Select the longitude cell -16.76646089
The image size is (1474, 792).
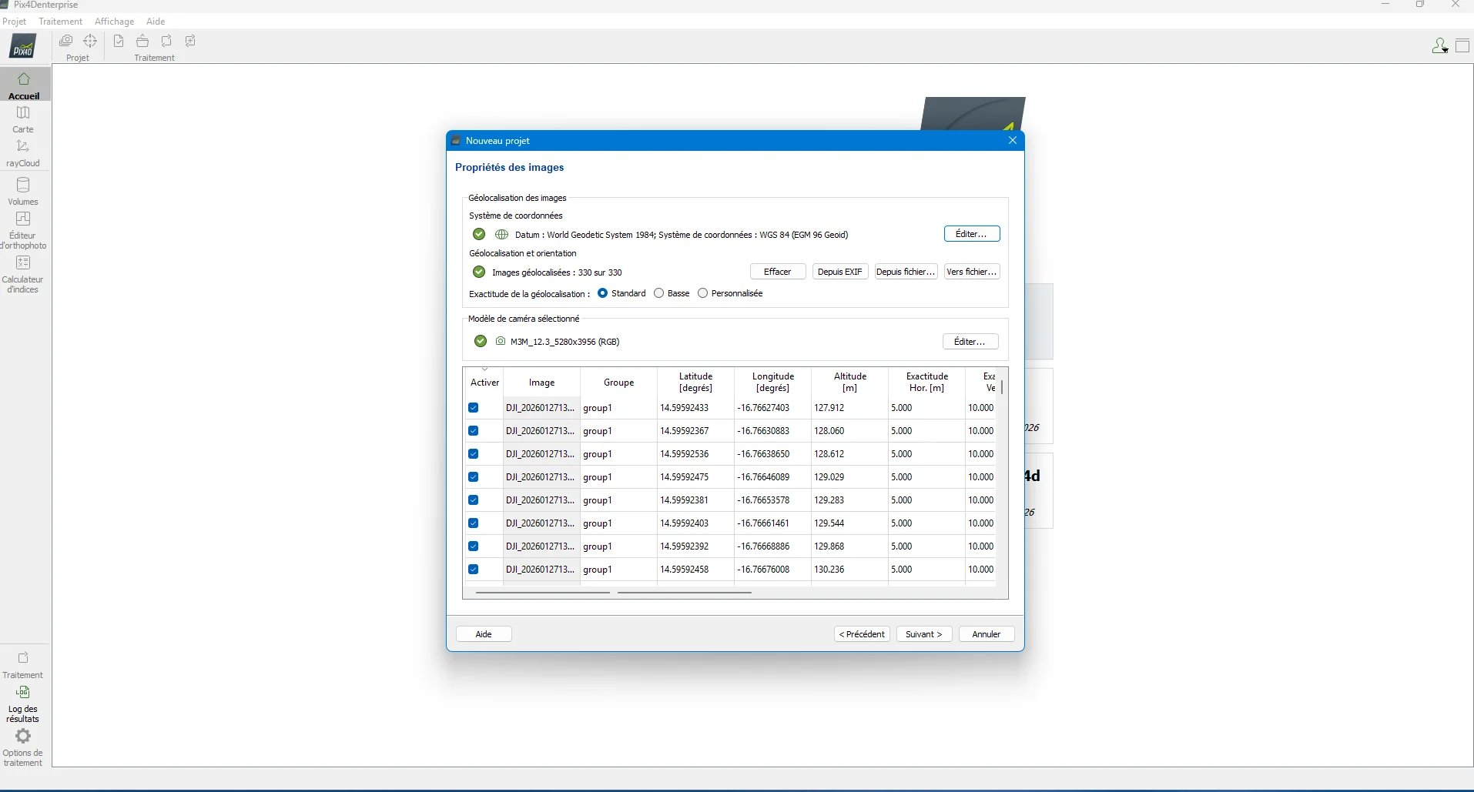[773, 477]
